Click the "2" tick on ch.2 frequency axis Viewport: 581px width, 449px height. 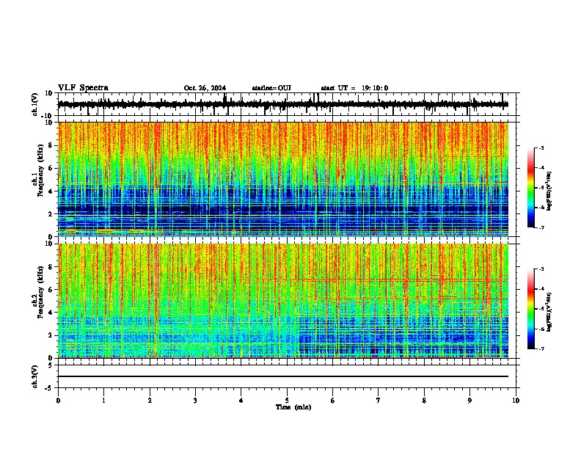coord(51,335)
